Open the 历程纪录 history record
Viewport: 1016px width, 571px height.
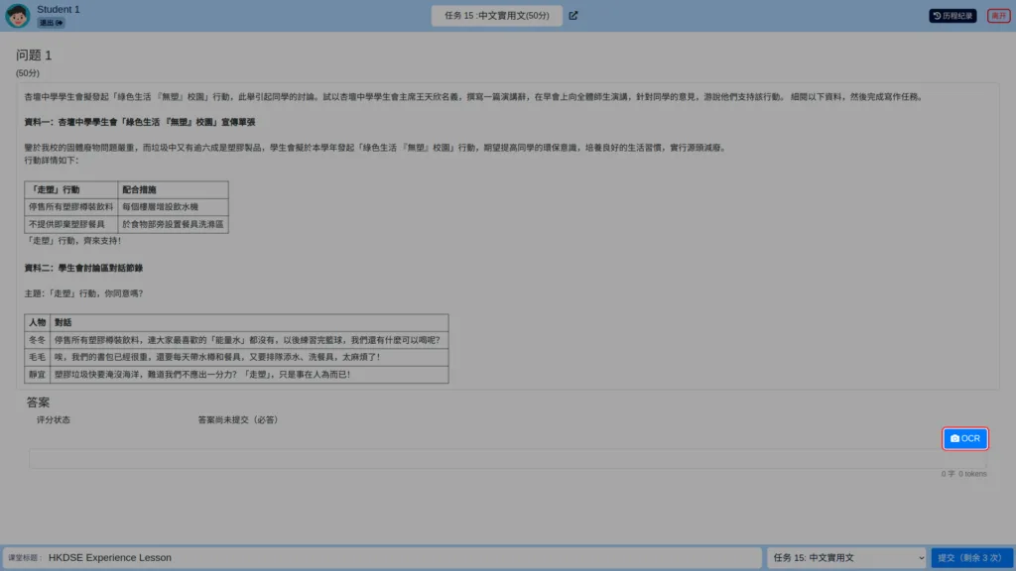click(x=952, y=16)
